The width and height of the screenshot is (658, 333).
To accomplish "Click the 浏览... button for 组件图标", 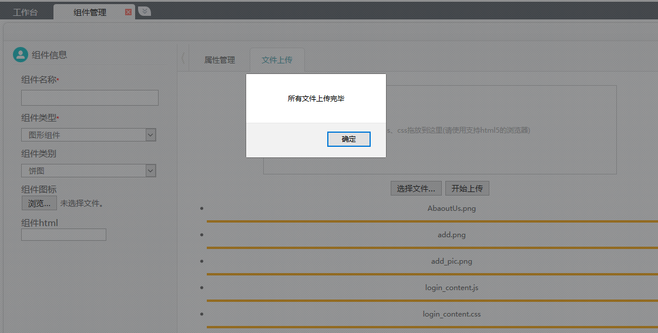I will click(x=39, y=203).
